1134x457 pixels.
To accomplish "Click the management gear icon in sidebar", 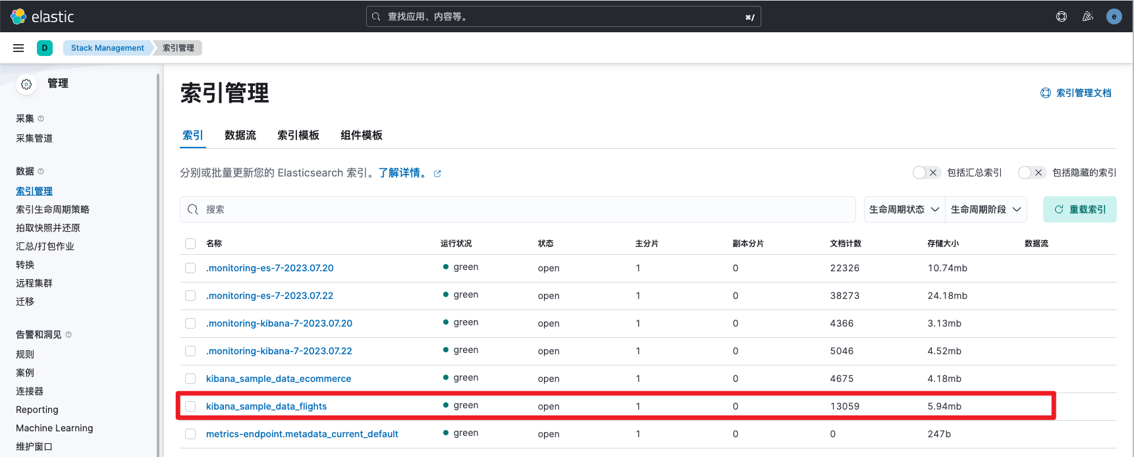I will 26,84.
